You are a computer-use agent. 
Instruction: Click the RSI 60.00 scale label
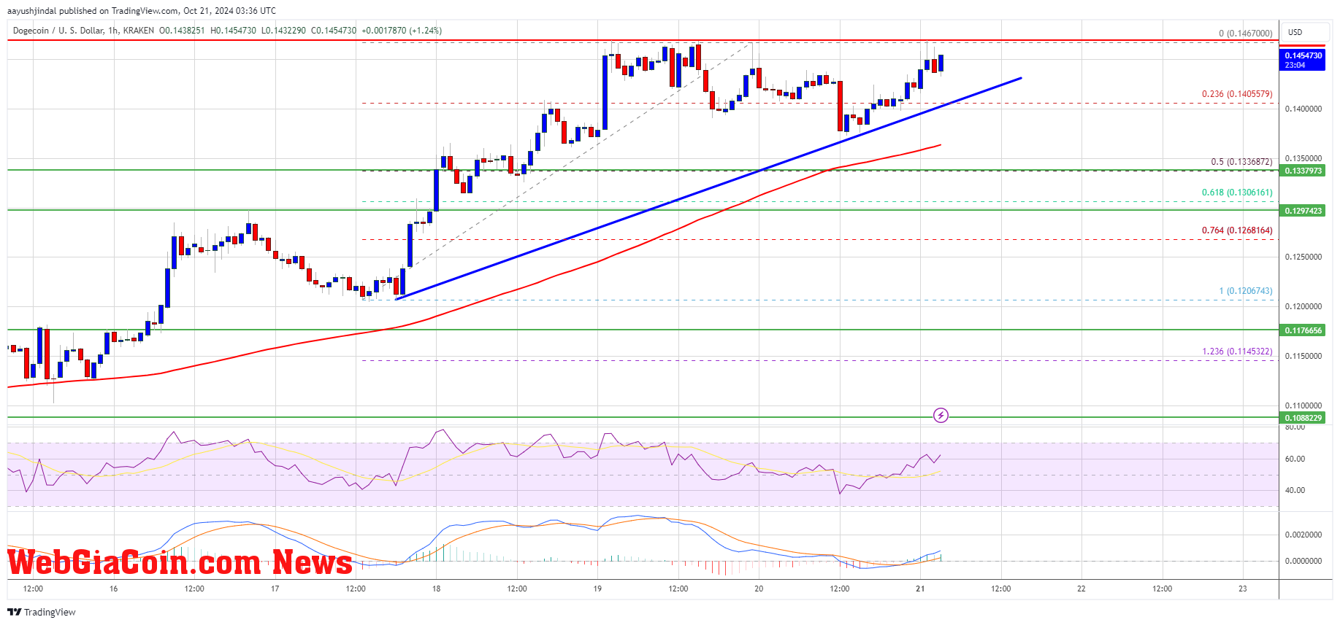click(x=1295, y=459)
